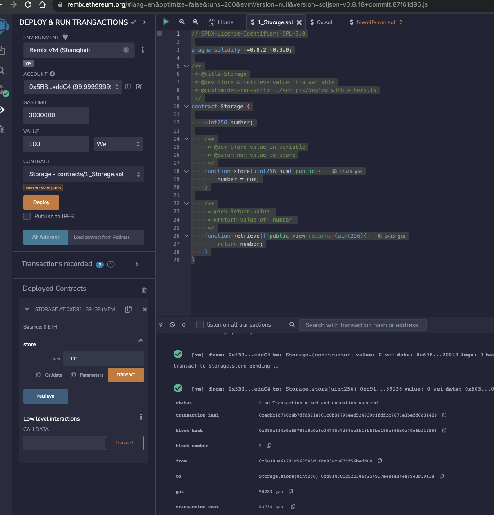
Task: Fold the comment block at line 5
Action: click(x=186, y=66)
